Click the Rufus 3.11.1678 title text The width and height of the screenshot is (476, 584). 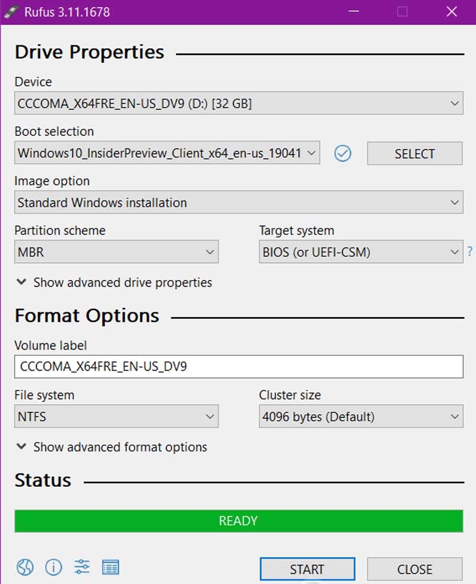(67, 12)
